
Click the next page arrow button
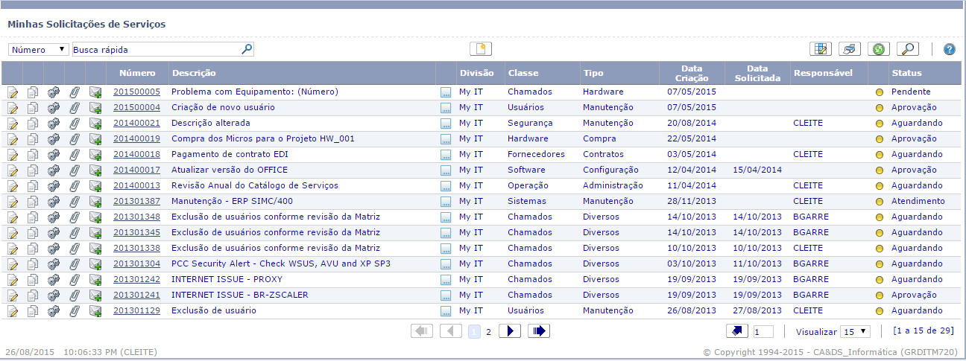pyautogui.click(x=509, y=331)
